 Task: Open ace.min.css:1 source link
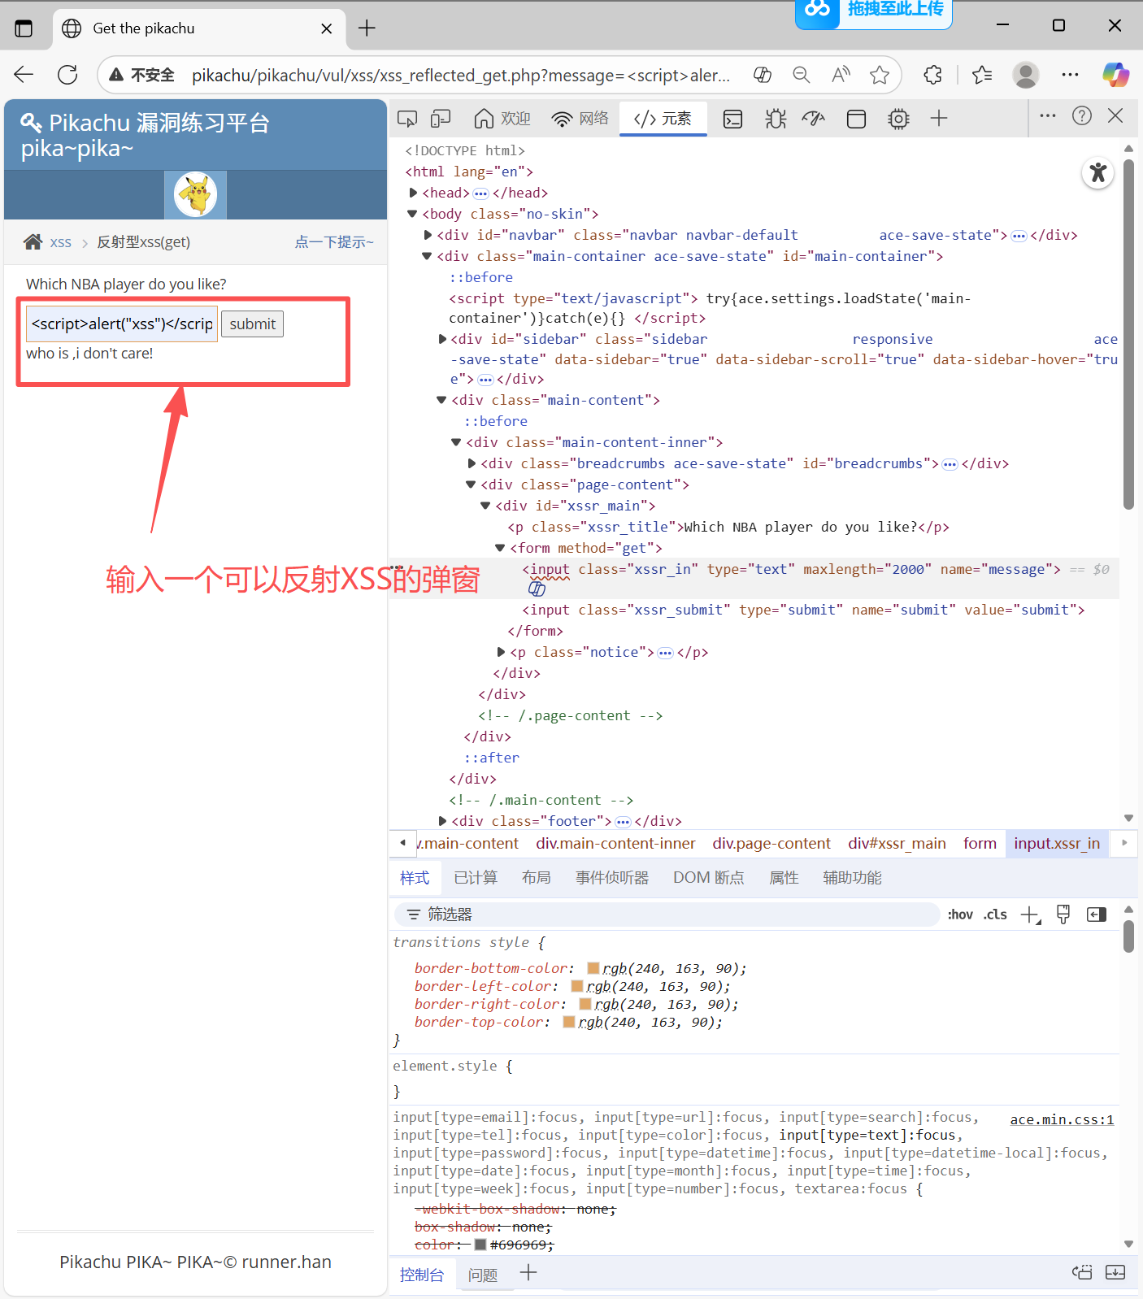pos(1062,1119)
